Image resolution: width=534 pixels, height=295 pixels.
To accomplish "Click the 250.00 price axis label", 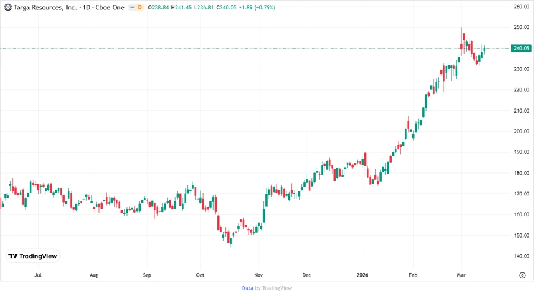I will [x=522, y=27].
